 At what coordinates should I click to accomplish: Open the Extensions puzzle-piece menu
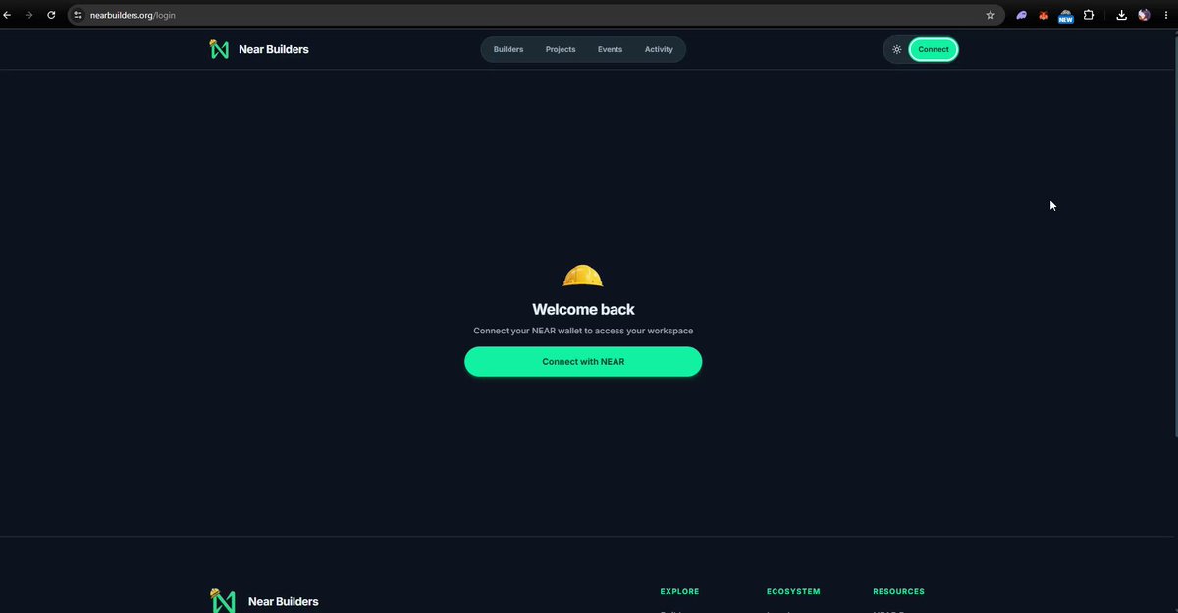tap(1089, 15)
